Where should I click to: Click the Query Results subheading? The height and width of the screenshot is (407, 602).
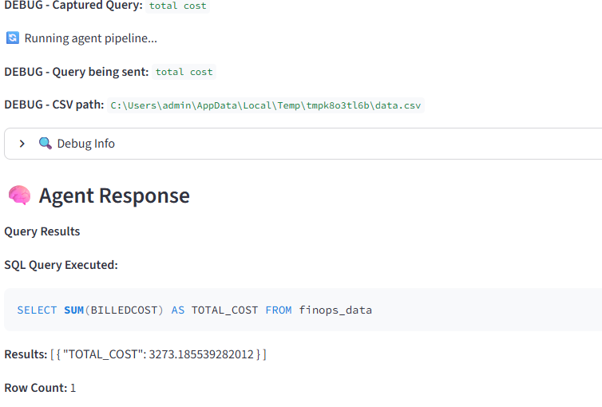coord(42,231)
